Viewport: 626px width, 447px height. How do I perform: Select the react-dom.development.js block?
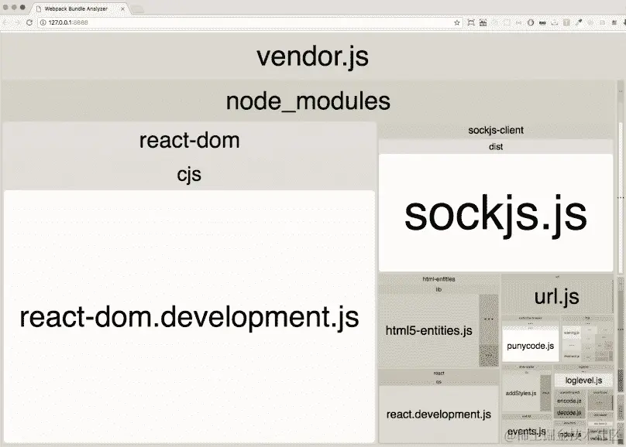coord(189,317)
